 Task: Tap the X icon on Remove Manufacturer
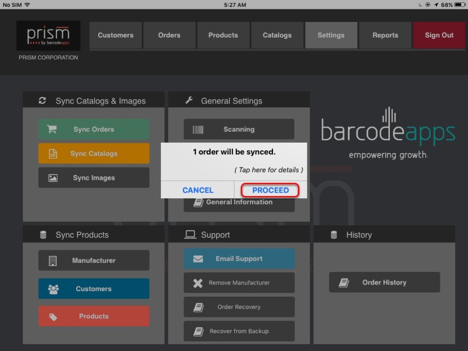tap(198, 283)
